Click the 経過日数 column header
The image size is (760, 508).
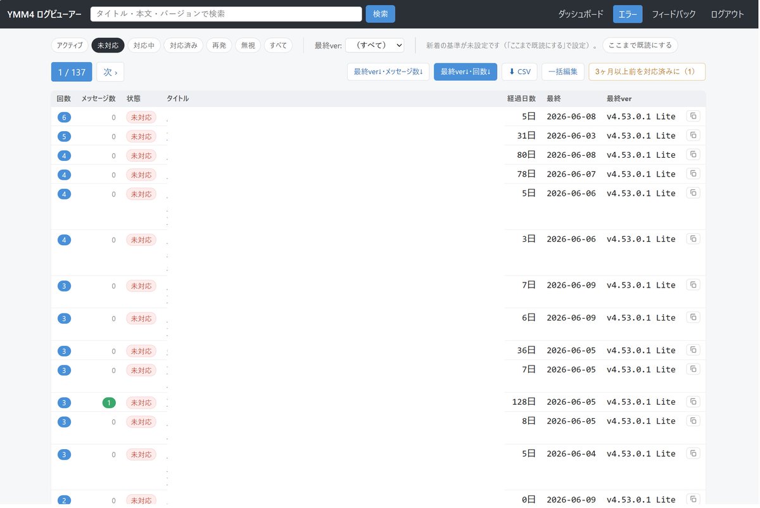coord(521,99)
